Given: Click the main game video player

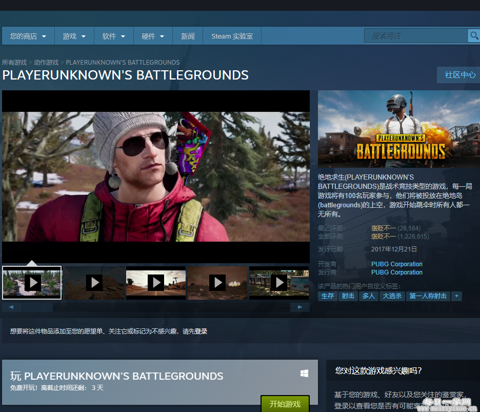Looking at the screenshot, I should (x=156, y=176).
